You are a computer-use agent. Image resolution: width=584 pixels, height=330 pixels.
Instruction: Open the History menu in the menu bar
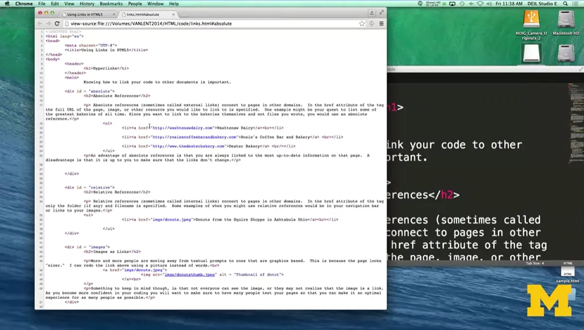87,3
